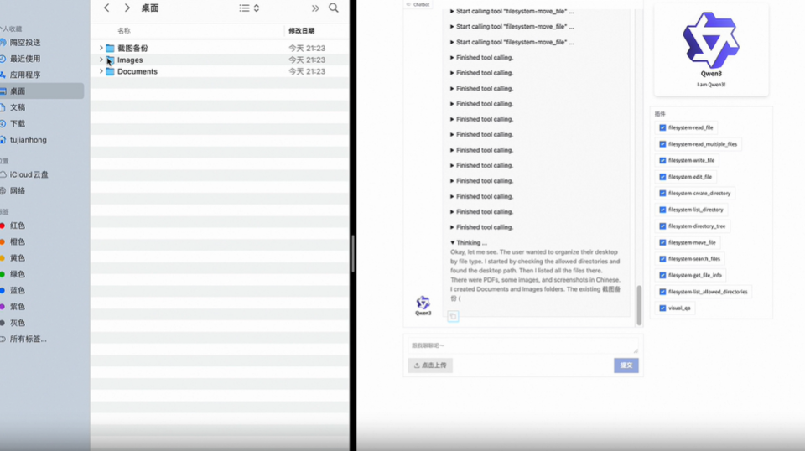Disable the visual_qa plugin checkbox
Image resolution: width=805 pixels, height=451 pixels.
point(662,308)
